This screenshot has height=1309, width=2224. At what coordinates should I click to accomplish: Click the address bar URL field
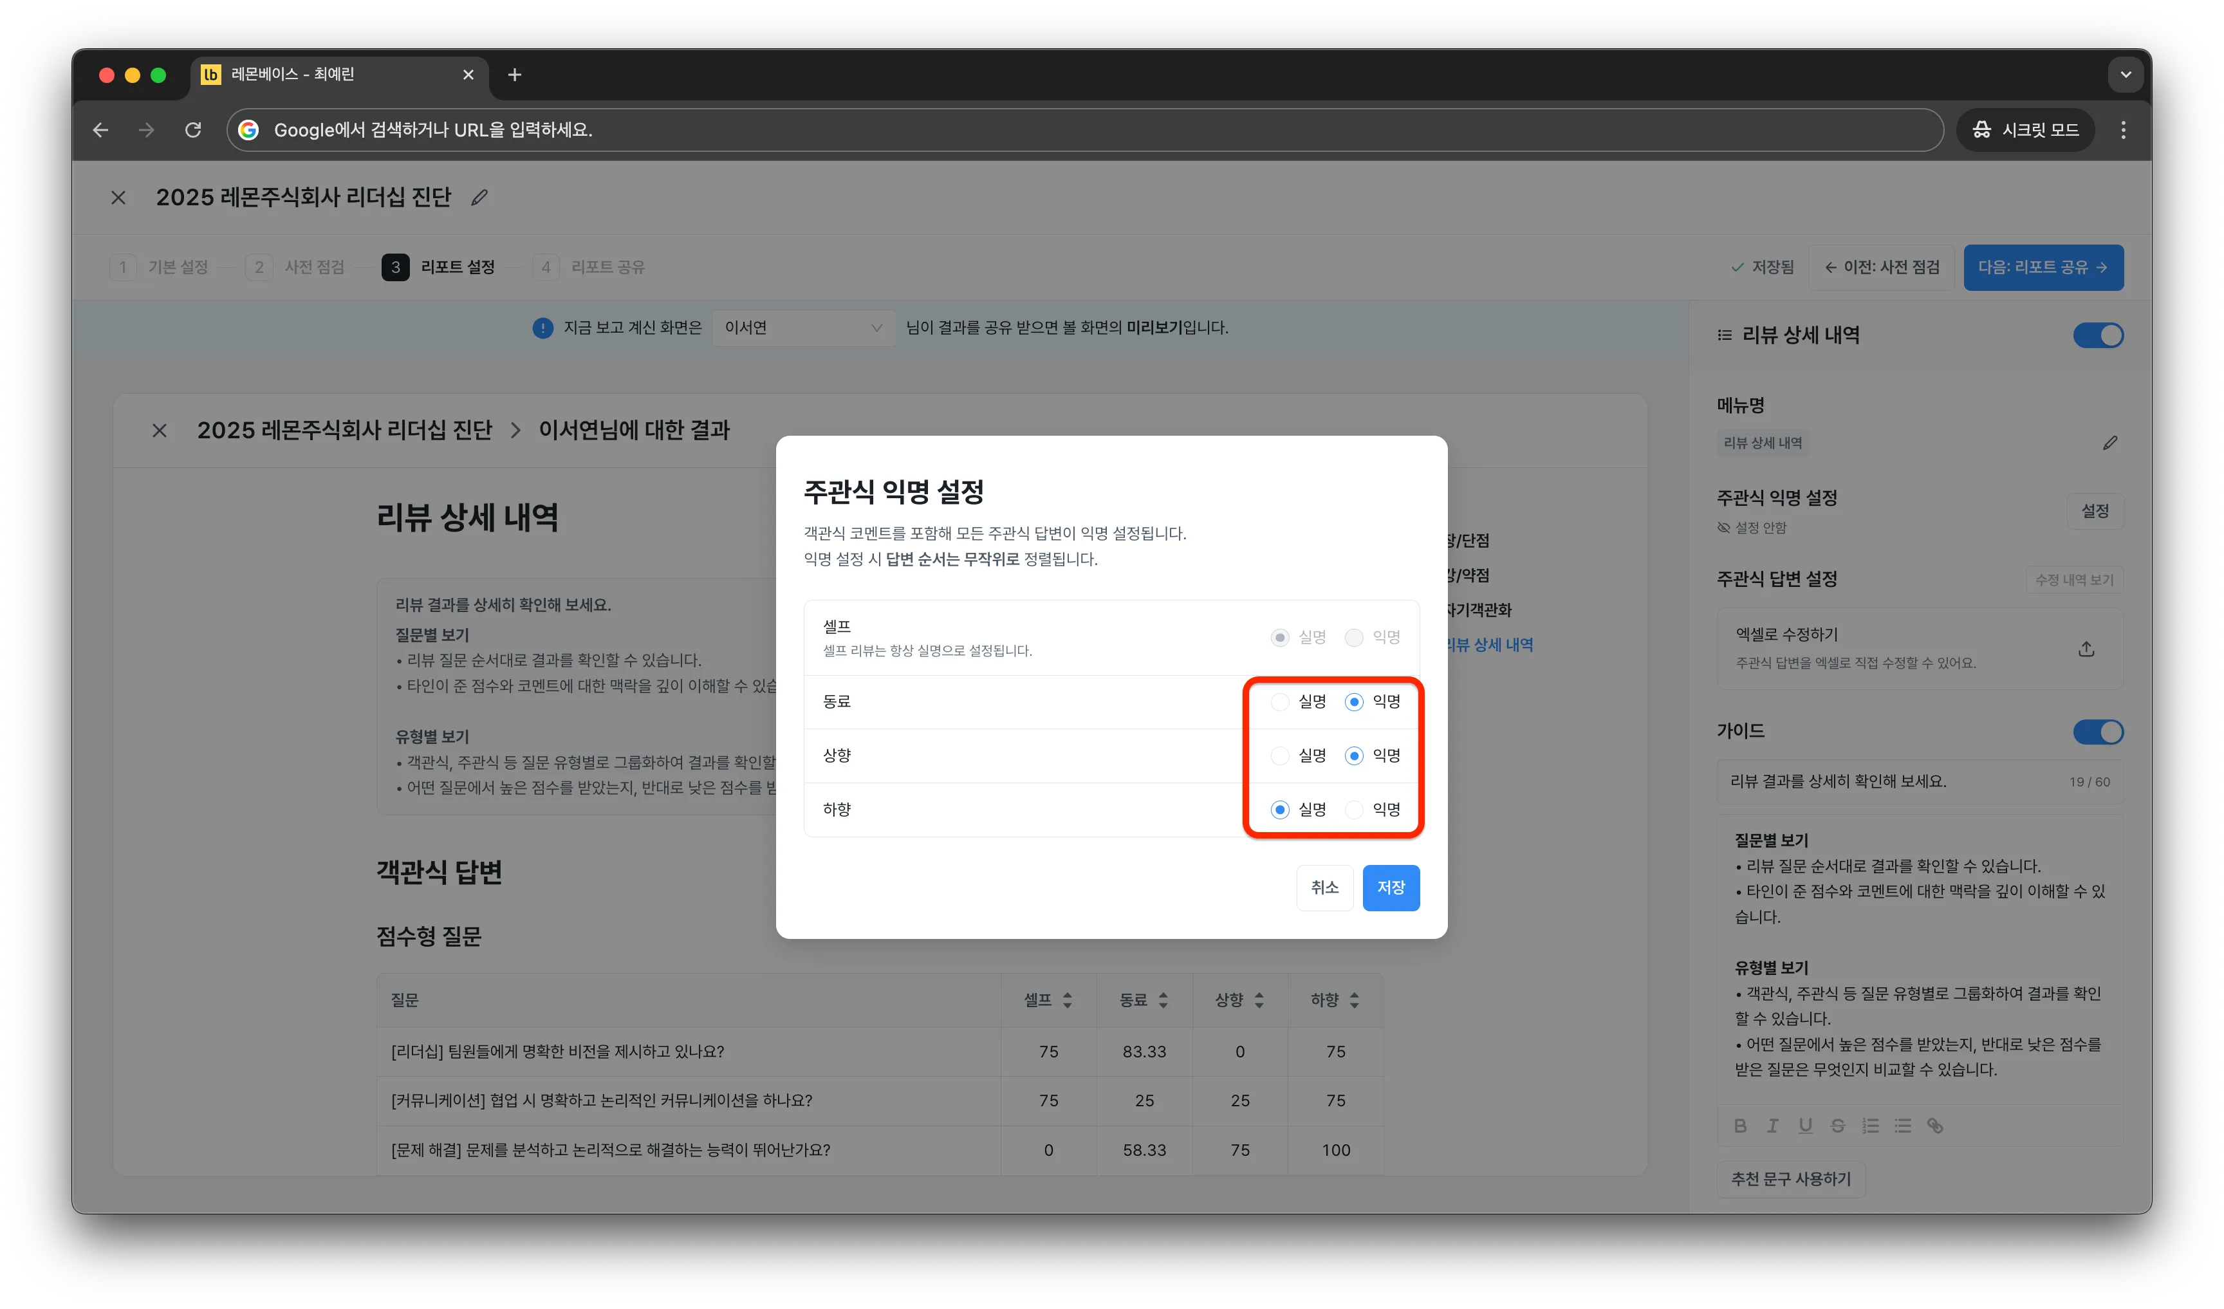pos(1084,130)
